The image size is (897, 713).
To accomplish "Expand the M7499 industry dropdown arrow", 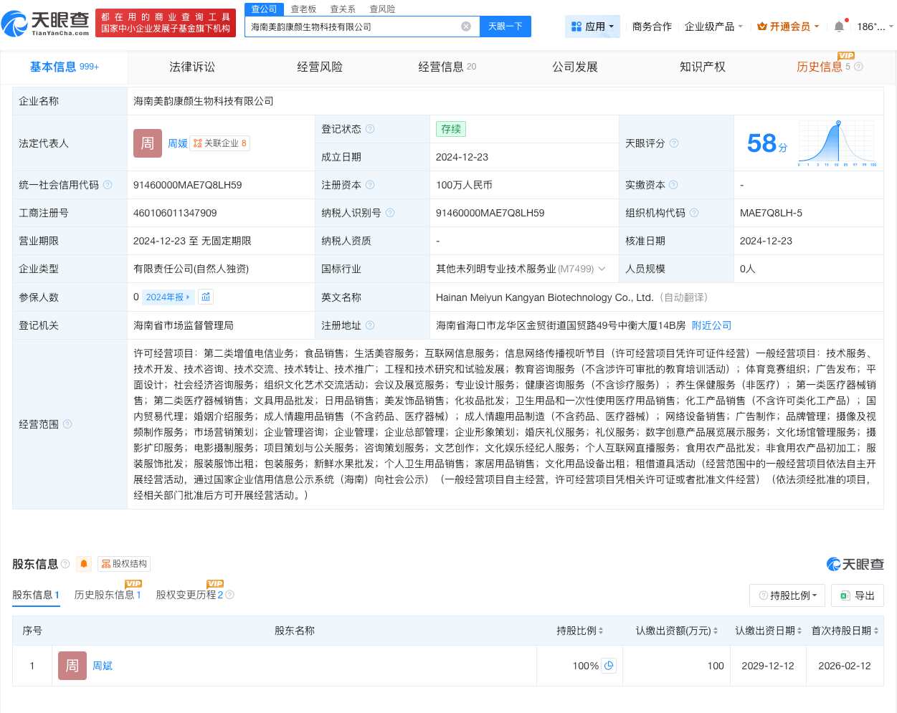I will coord(602,269).
